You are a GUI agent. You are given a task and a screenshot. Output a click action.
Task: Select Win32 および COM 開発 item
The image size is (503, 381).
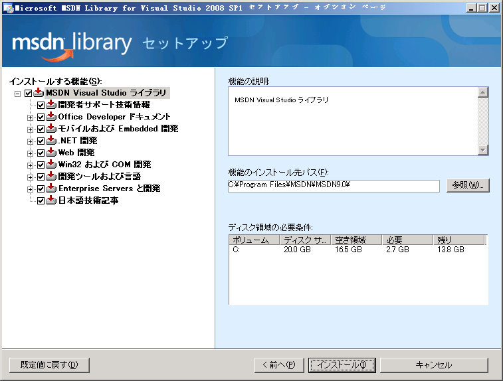pyautogui.click(x=104, y=165)
